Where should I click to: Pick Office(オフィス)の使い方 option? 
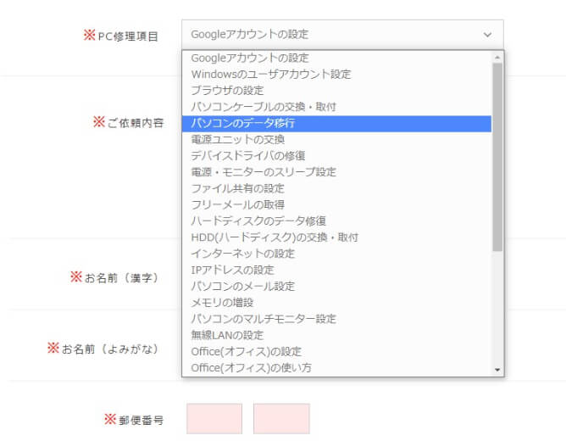[x=336, y=368]
